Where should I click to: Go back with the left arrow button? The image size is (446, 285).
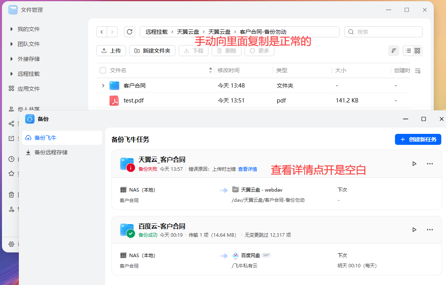coord(102,32)
